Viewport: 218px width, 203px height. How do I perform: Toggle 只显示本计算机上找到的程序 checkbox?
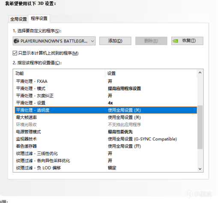(15, 53)
